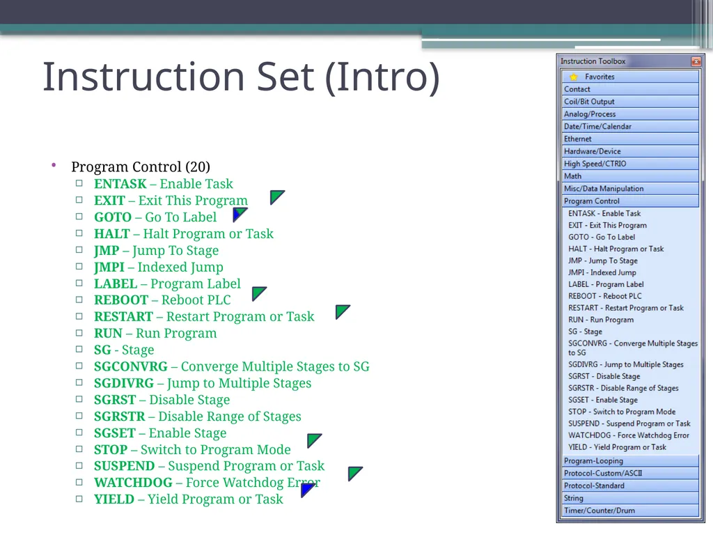Select SGRST - Disable Stage in toolbox
The width and height of the screenshot is (713, 535).
604,376
